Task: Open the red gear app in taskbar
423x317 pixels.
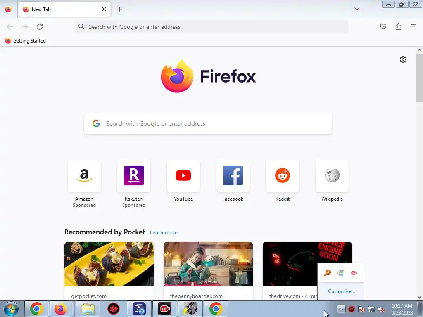Action: (114, 309)
